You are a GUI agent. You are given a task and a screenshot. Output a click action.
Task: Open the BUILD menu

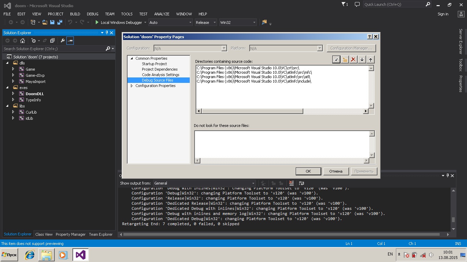click(75, 14)
